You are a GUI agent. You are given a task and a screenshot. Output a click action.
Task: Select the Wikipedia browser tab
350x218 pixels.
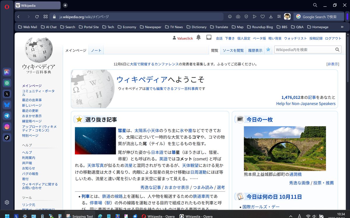(37, 5)
